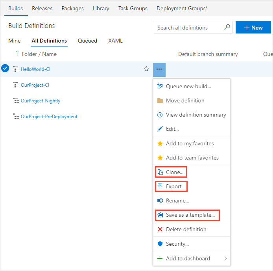
Task: Open the Releases tab
Action: 42,8
